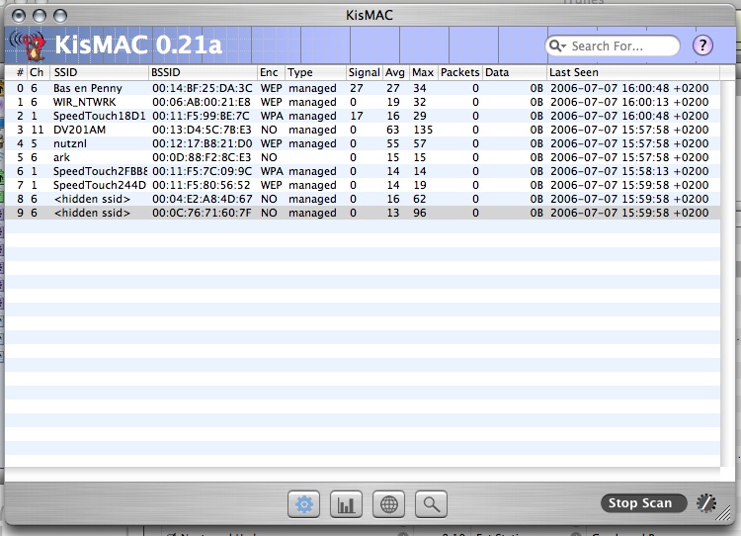Select the ark network row
The height and width of the screenshot is (536, 741).
pos(363,157)
